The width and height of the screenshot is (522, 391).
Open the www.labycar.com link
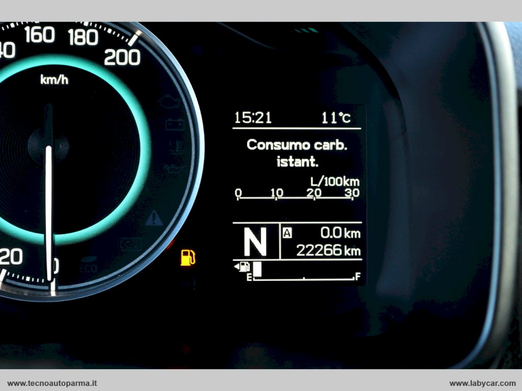482,383
